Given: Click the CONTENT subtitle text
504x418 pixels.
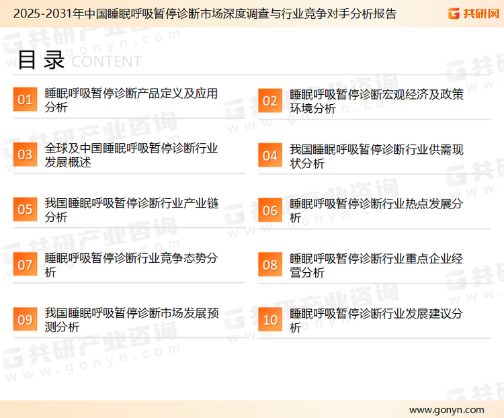Looking at the screenshot, I should point(106,61).
